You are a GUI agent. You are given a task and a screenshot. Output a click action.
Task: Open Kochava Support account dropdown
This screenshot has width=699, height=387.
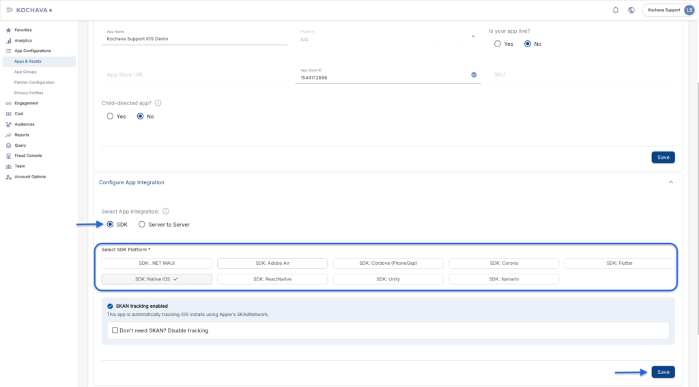coord(669,10)
